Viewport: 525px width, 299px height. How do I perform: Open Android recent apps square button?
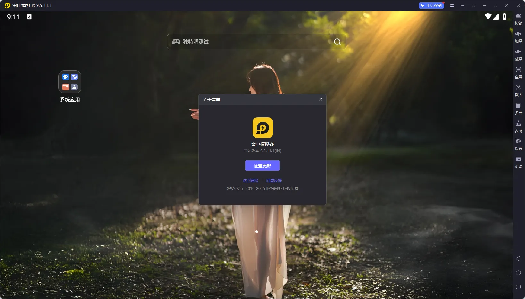tap(518, 287)
